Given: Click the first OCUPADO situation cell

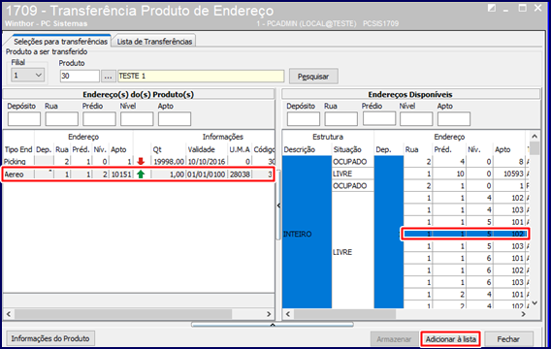Looking at the screenshot, I should [x=352, y=162].
